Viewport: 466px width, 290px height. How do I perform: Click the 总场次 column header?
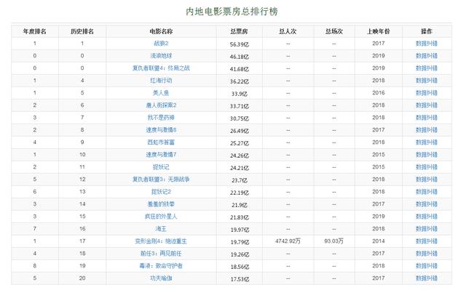pyautogui.click(x=334, y=31)
